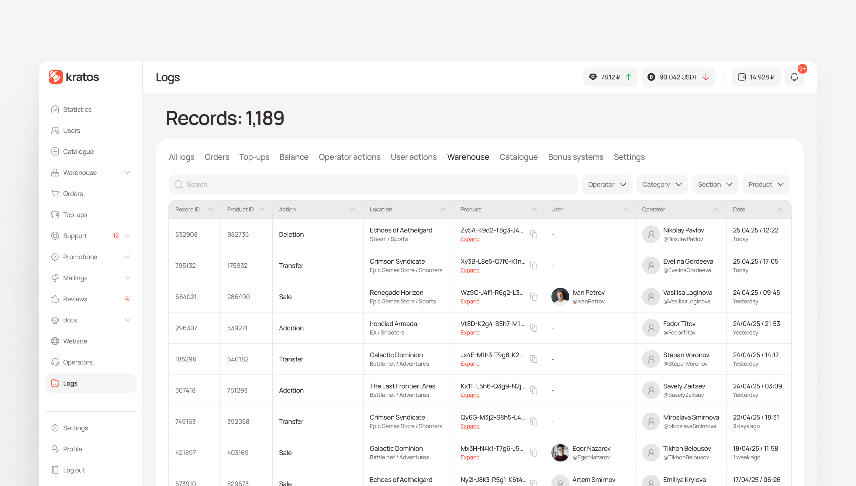Expand product key for record 296307
Screen dimensions: 856x486
tap(470, 333)
